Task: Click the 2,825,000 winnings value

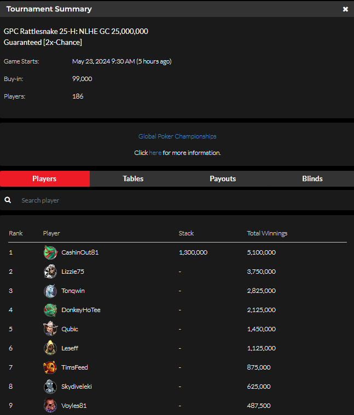Action: tap(262, 291)
